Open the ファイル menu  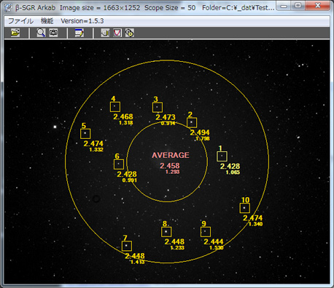click(x=20, y=21)
